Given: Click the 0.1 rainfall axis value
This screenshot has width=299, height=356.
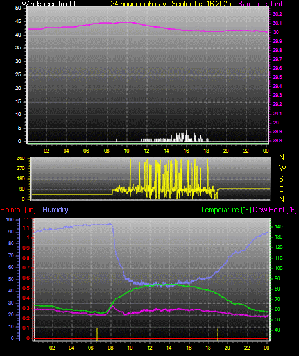Looking at the screenshot, I should 26,328.
